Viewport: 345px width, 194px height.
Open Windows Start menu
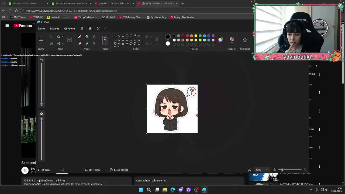(141, 190)
